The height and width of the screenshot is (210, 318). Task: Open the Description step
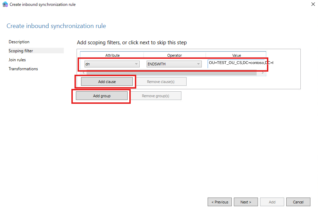coord(19,42)
